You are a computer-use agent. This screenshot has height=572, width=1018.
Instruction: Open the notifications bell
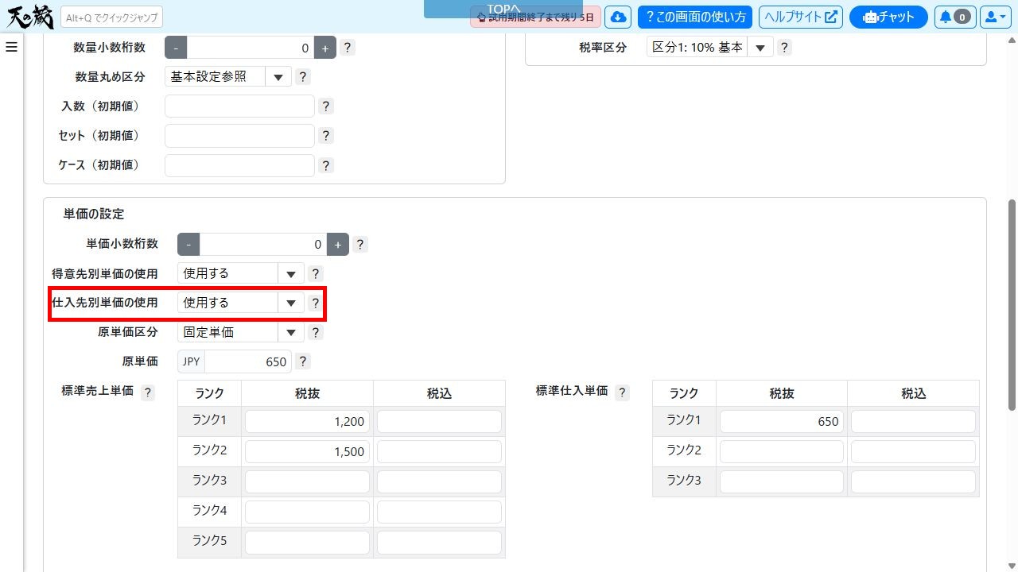click(954, 17)
